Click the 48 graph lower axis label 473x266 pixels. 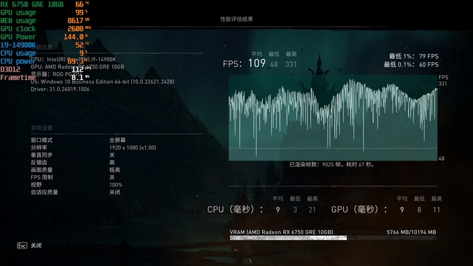tap(441, 158)
